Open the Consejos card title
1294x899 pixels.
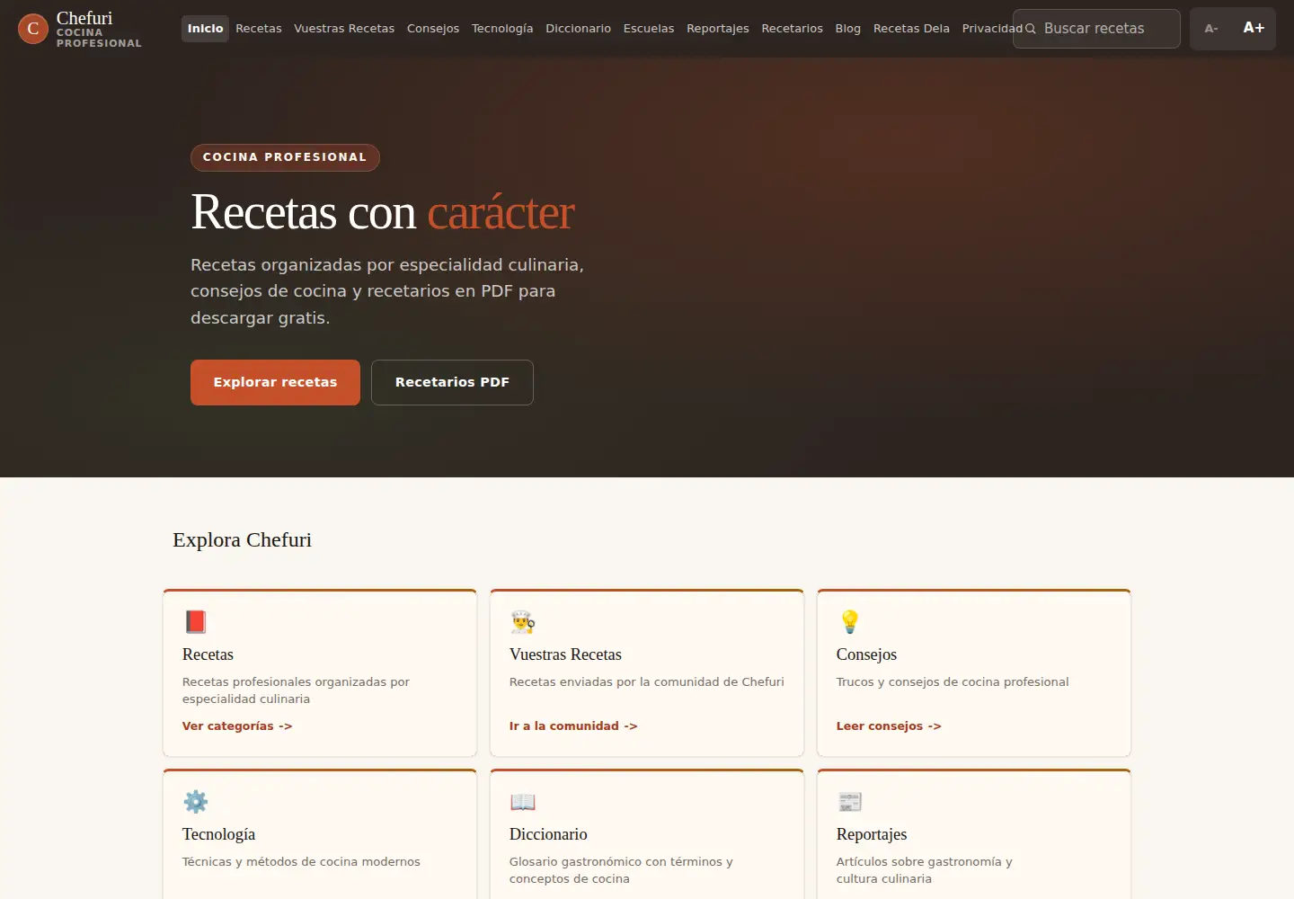[x=866, y=654]
